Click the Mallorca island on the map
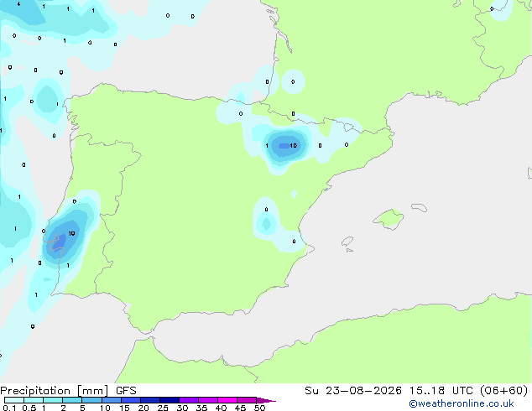This screenshot has height=411, width=532. (389, 220)
